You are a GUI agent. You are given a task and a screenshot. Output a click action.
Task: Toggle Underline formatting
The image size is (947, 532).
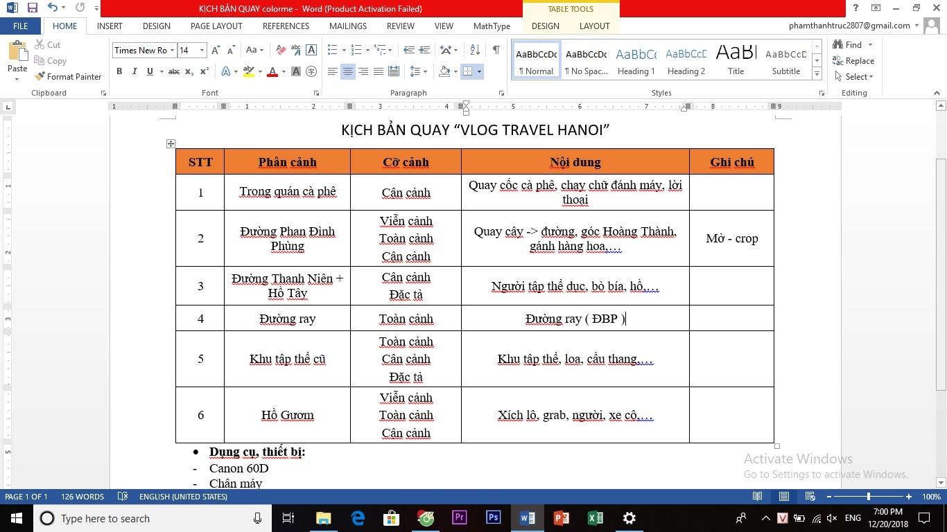click(x=150, y=71)
